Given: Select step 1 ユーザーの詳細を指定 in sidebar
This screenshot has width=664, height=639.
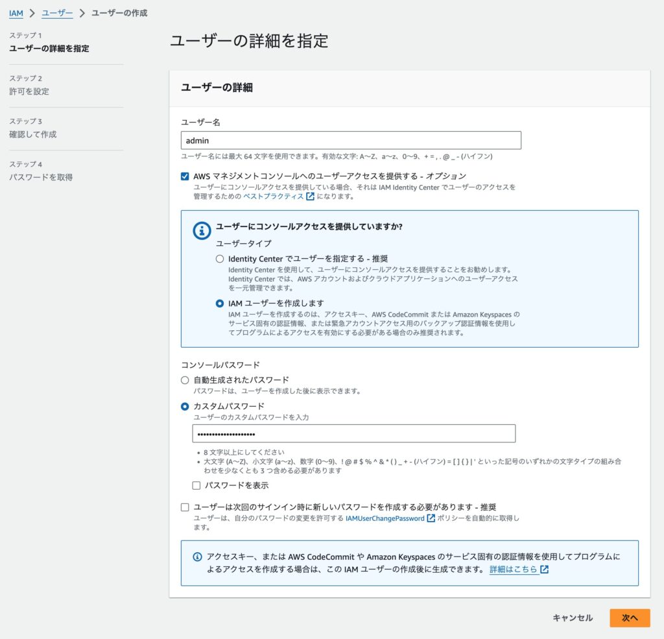Looking at the screenshot, I should coord(49,48).
